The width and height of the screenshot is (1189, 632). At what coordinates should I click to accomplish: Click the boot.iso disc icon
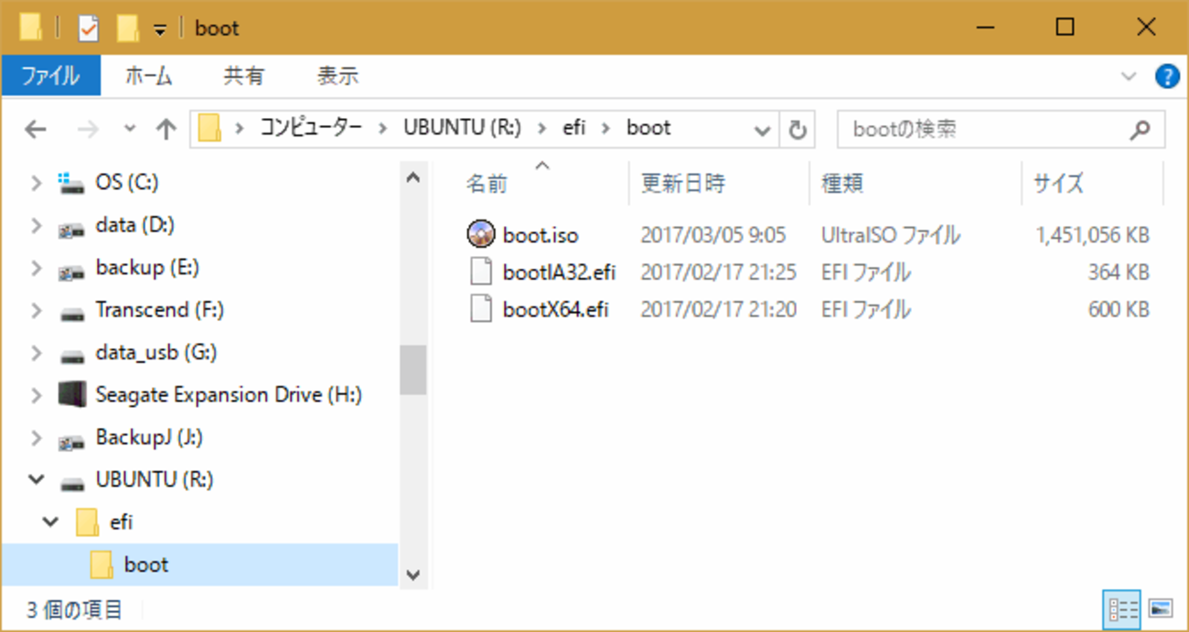coord(480,235)
